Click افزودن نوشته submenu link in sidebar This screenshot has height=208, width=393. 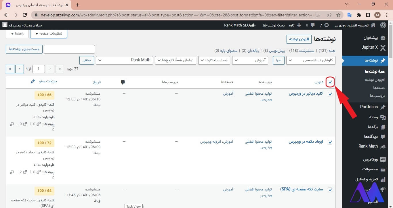[375, 80]
